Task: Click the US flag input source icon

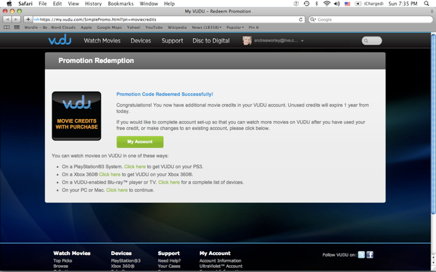Action: click(x=347, y=4)
